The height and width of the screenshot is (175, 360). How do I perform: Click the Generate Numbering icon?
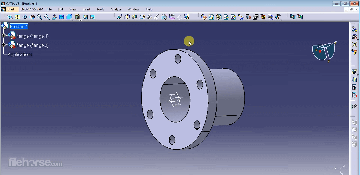tap(256, 17)
